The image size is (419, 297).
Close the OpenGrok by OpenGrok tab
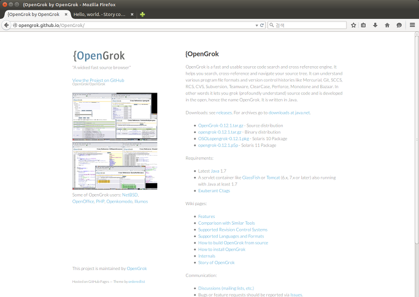pos(66,15)
